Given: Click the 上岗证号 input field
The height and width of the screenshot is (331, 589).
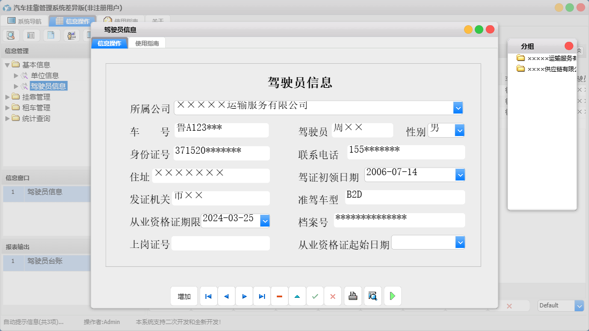Looking at the screenshot, I should tap(220, 243).
